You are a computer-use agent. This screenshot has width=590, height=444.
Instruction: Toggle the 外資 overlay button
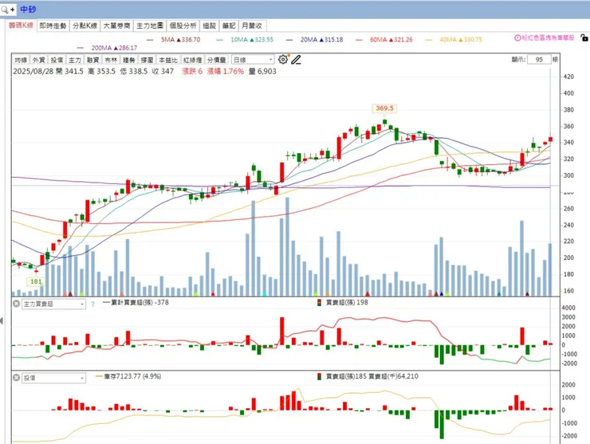39,60
